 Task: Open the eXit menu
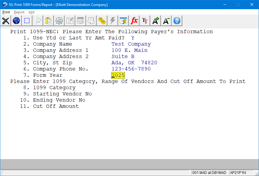(32, 12)
